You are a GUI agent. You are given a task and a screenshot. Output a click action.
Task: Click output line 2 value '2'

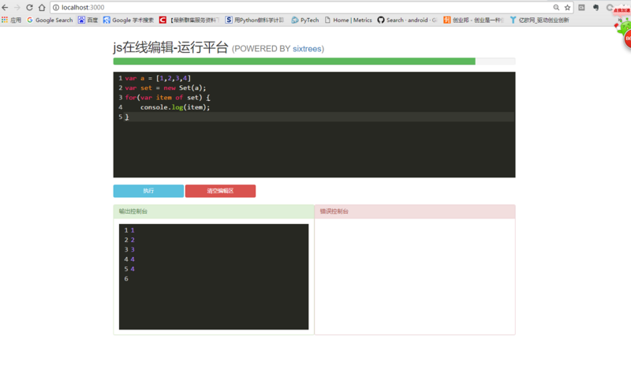click(x=133, y=240)
